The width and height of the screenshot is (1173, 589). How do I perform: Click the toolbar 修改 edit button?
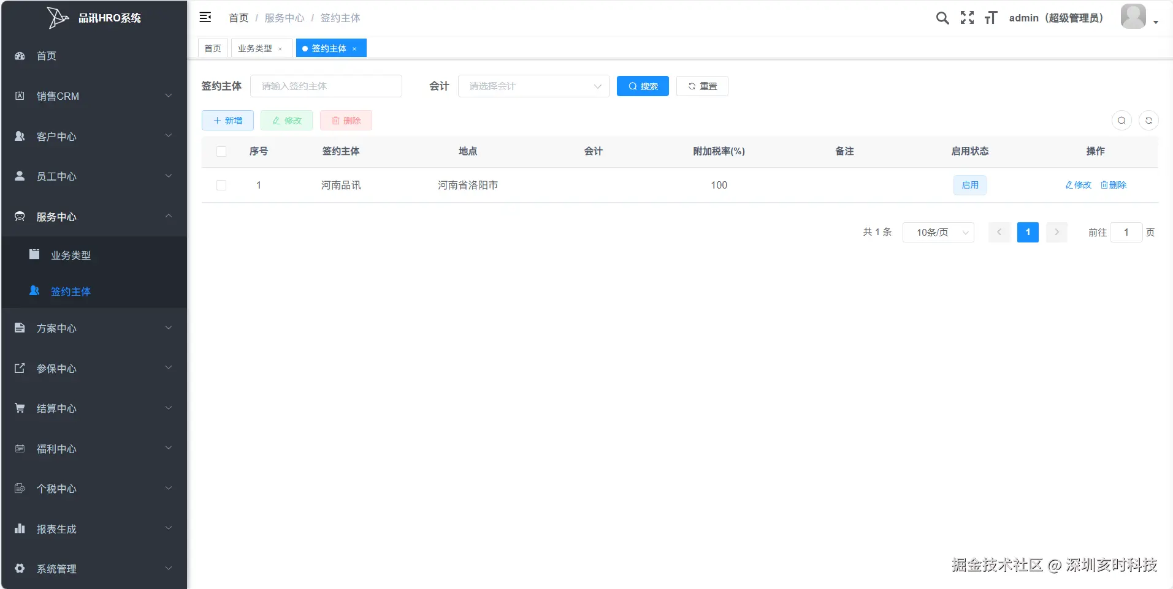(x=286, y=121)
